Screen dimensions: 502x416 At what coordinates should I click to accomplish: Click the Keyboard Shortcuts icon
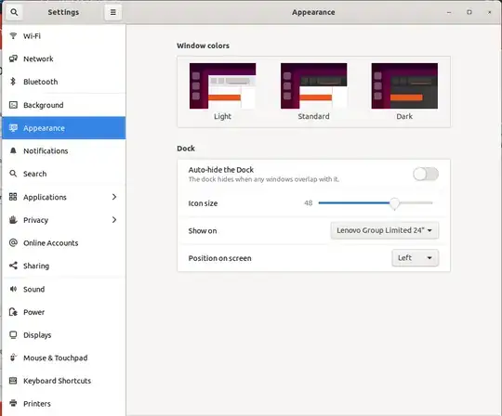[x=13, y=381]
